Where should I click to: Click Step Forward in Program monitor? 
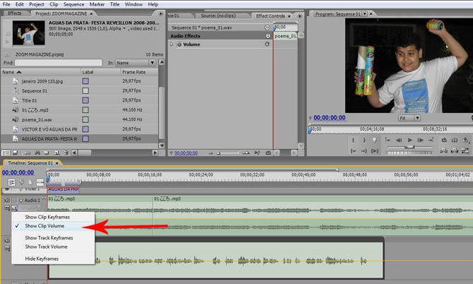[422, 141]
